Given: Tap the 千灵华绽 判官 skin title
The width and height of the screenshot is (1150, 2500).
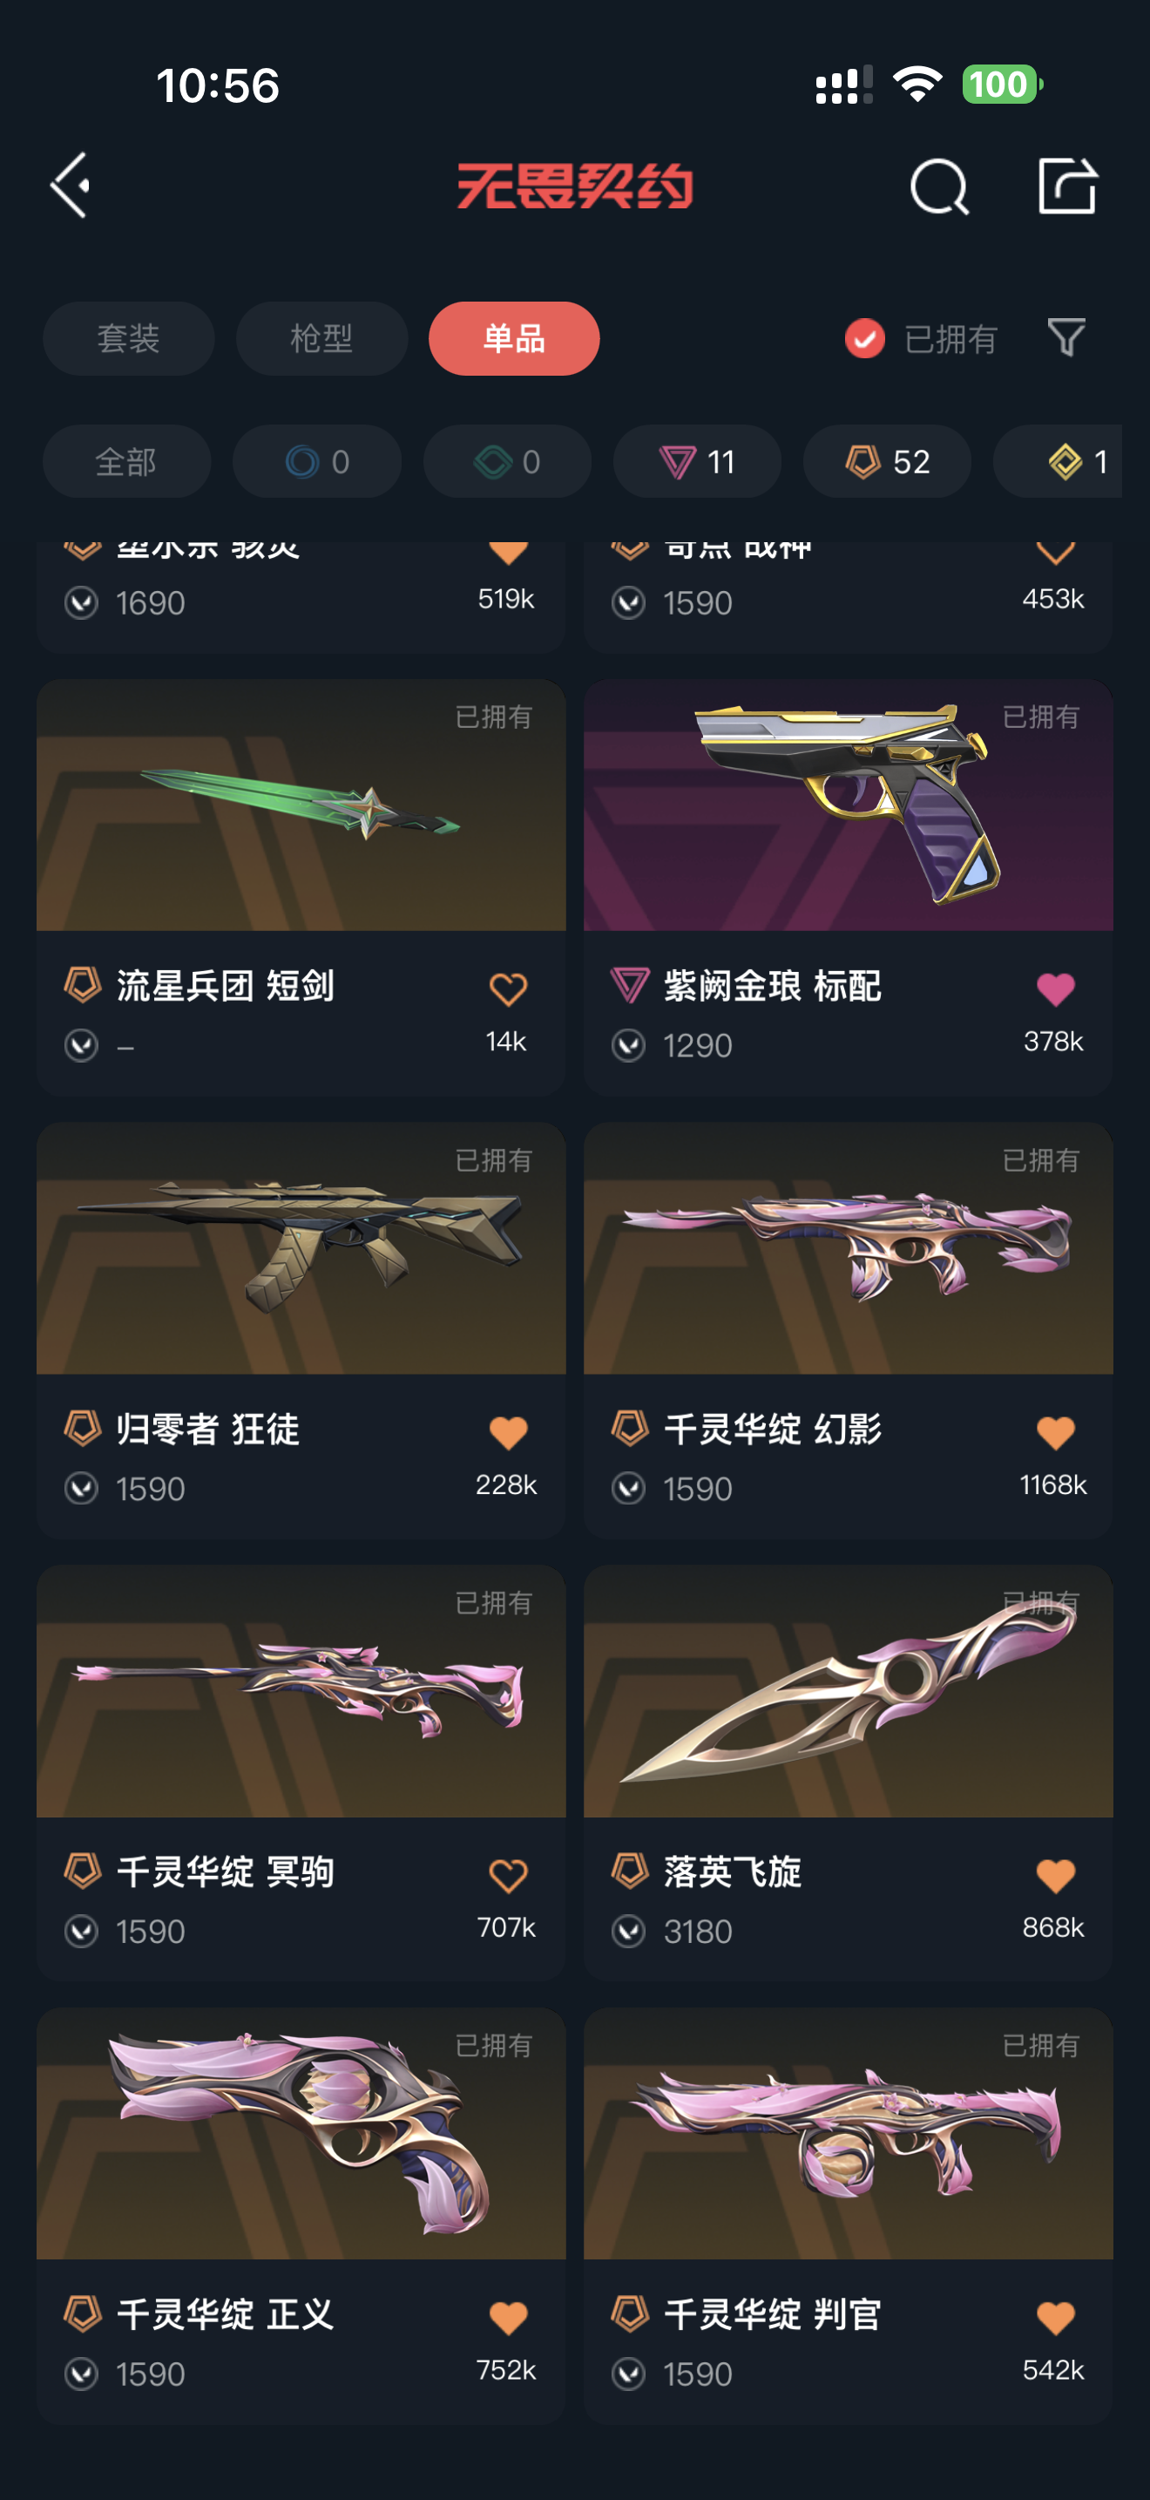Looking at the screenshot, I should coord(772,2313).
